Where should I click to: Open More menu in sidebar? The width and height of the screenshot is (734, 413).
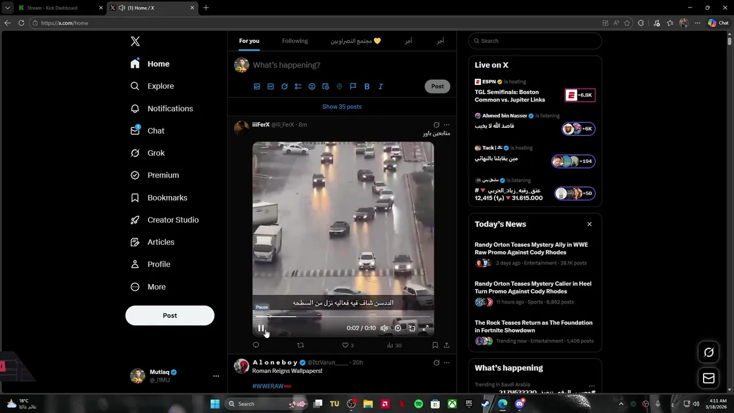[148, 287]
